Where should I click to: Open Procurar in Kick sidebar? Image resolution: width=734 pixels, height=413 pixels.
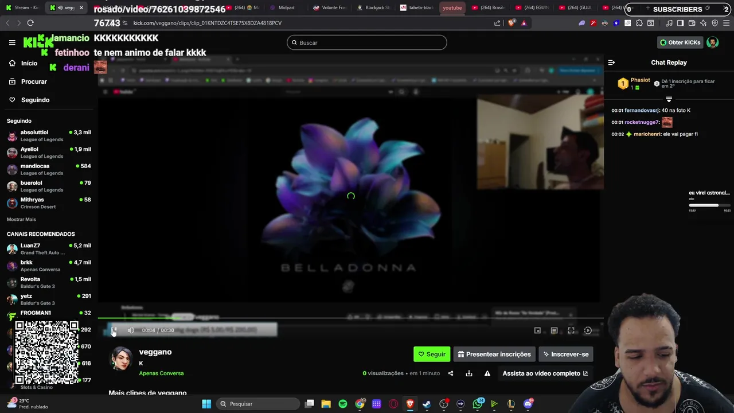[x=28, y=81]
